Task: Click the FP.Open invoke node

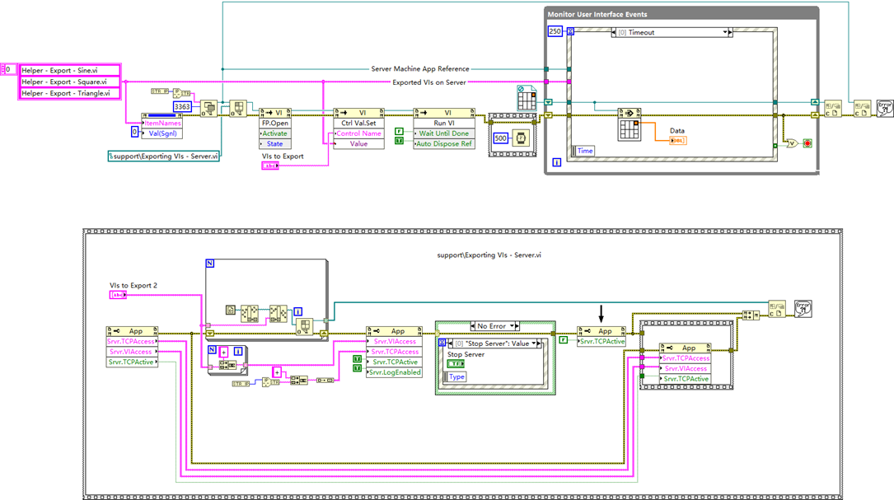Action: click(276, 122)
